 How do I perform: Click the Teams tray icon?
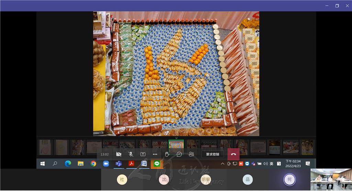pyautogui.click(x=253, y=164)
